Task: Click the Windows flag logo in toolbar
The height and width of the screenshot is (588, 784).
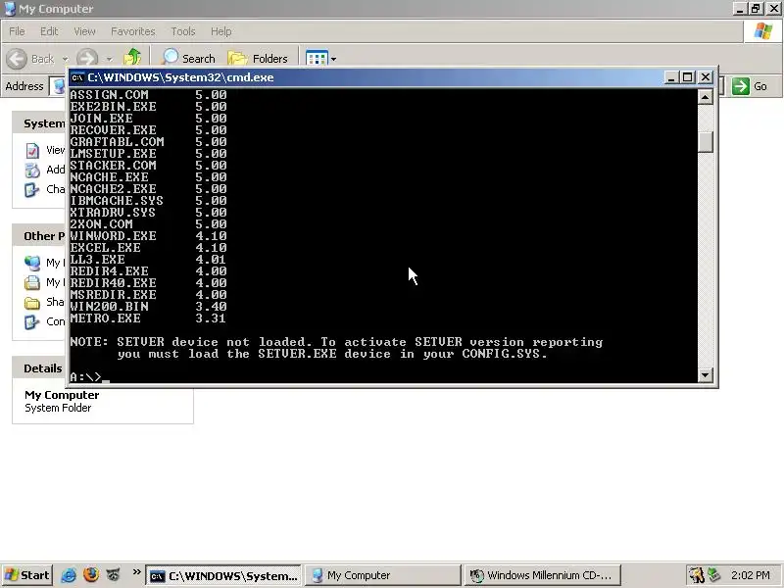Action: point(763,31)
